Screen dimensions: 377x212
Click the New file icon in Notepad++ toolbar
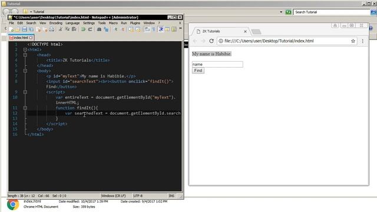(x=11, y=29)
